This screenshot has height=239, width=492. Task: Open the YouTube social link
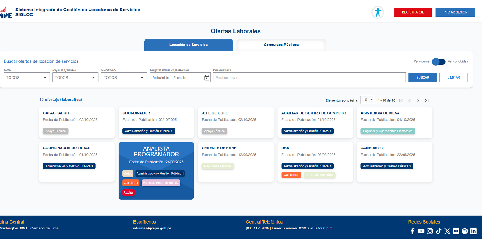point(421,231)
